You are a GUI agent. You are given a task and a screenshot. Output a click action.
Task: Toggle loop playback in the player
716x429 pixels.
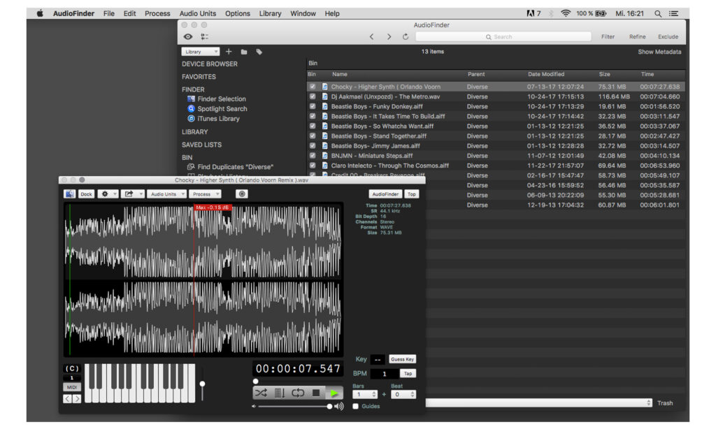(x=298, y=393)
